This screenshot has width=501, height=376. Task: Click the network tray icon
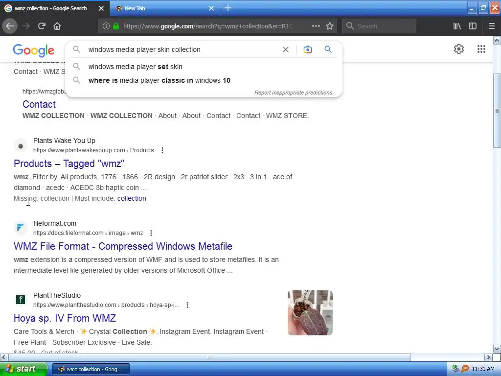(x=456, y=369)
